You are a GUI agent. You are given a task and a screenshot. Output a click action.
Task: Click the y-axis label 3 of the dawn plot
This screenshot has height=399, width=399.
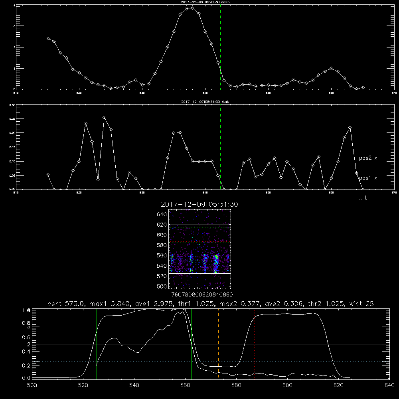click(x=14, y=26)
